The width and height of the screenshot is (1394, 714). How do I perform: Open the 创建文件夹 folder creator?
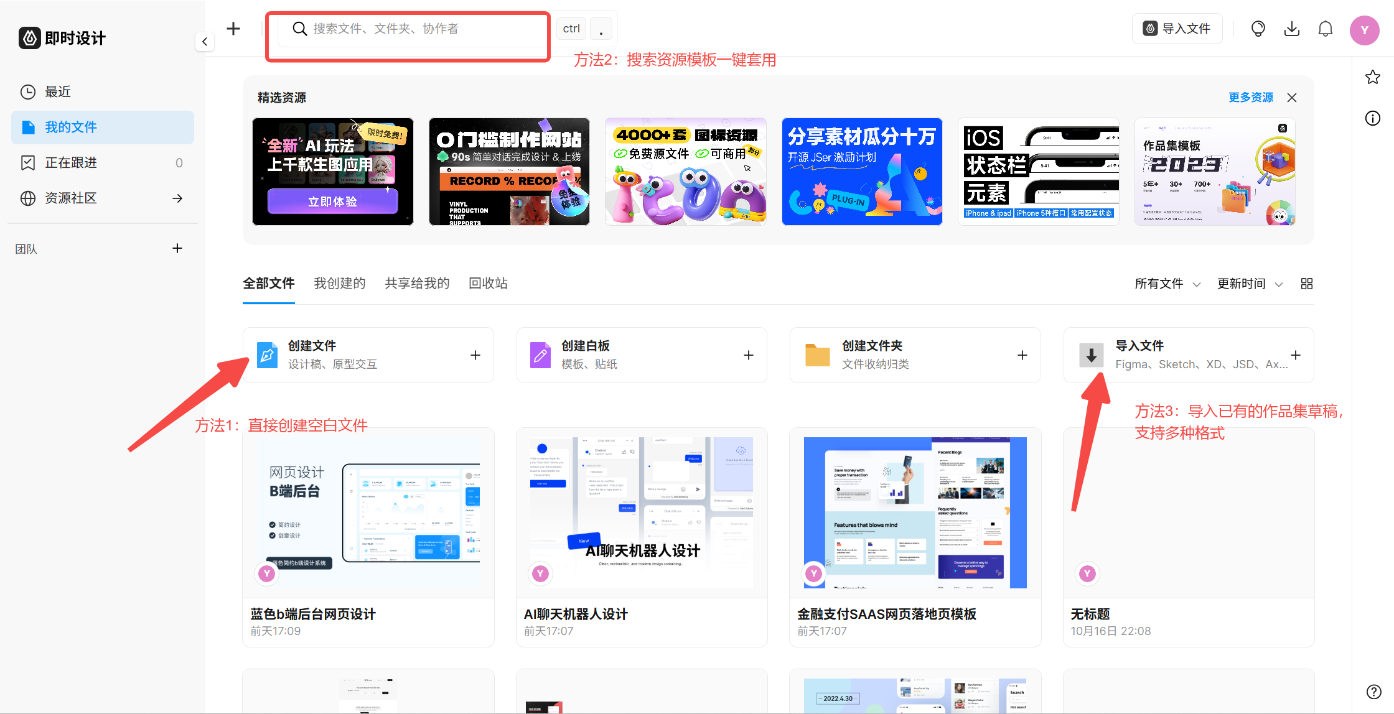pos(914,355)
